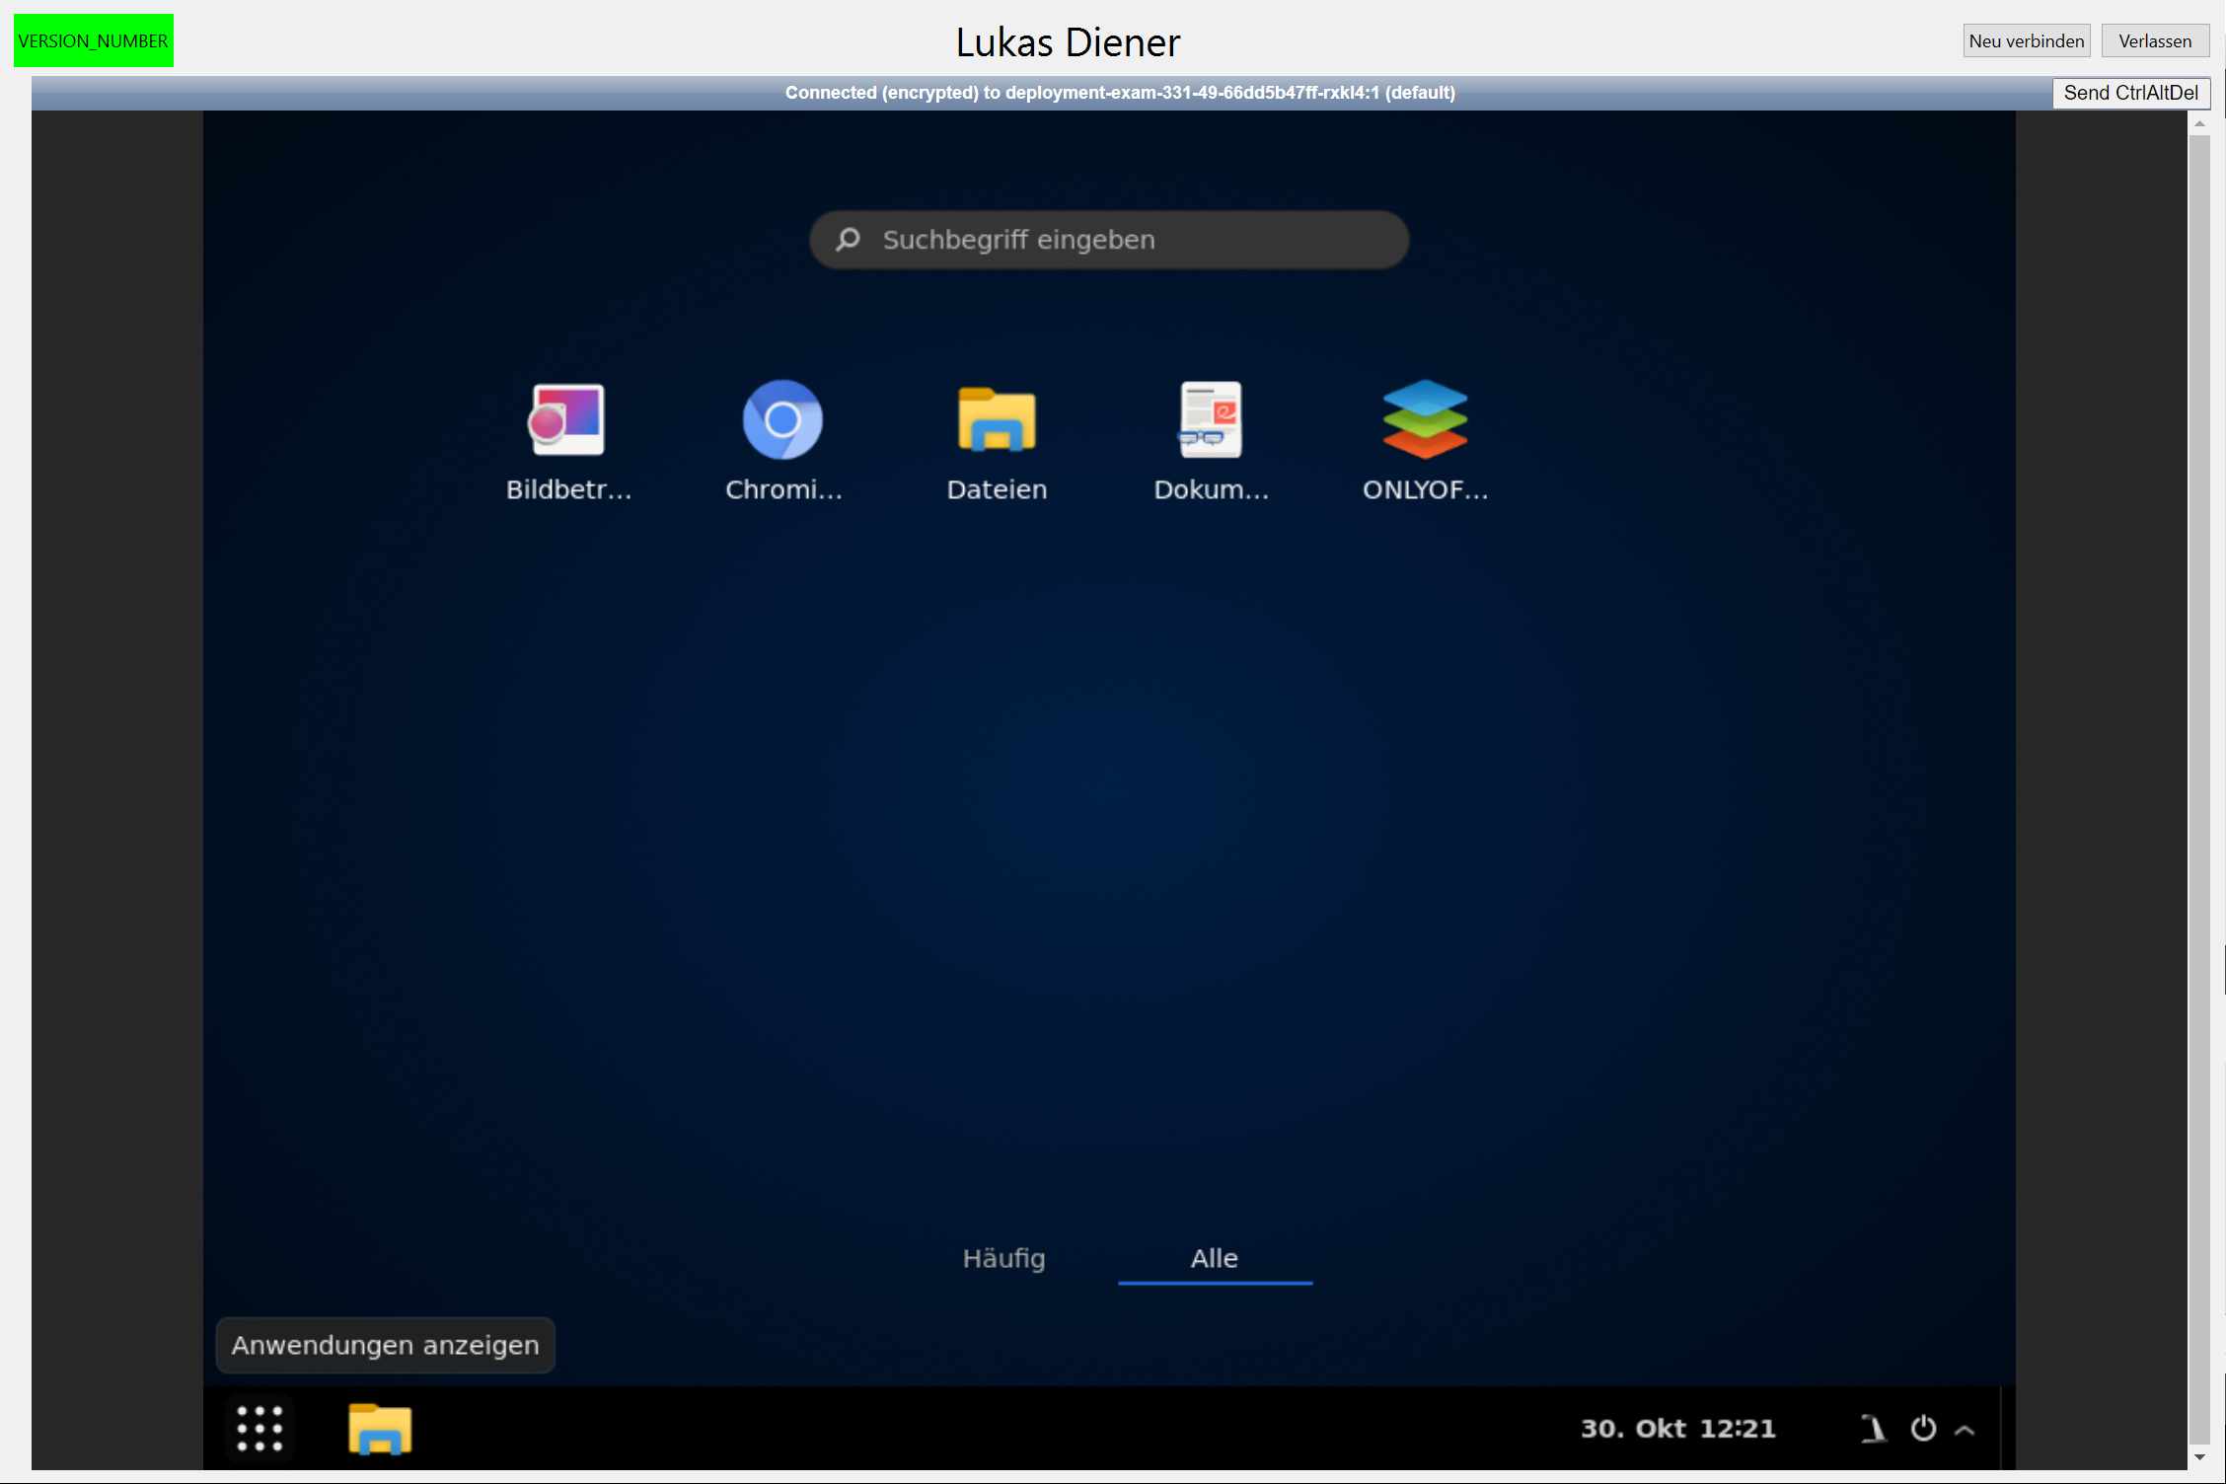The image size is (2226, 1484).
Task: Click the power icon in the tray
Action: (1923, 1428)
